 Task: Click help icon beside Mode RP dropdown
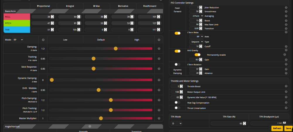point(43,40)
